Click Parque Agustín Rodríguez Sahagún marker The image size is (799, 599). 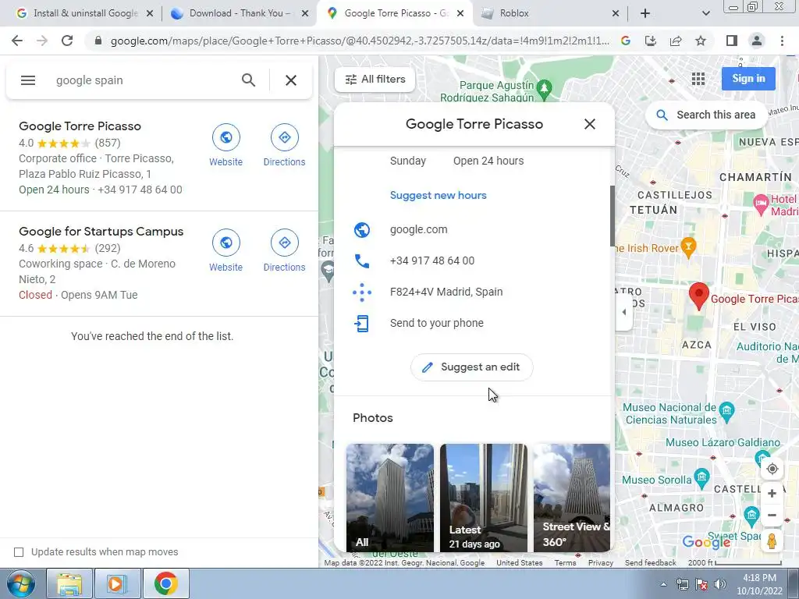(544, 88)
